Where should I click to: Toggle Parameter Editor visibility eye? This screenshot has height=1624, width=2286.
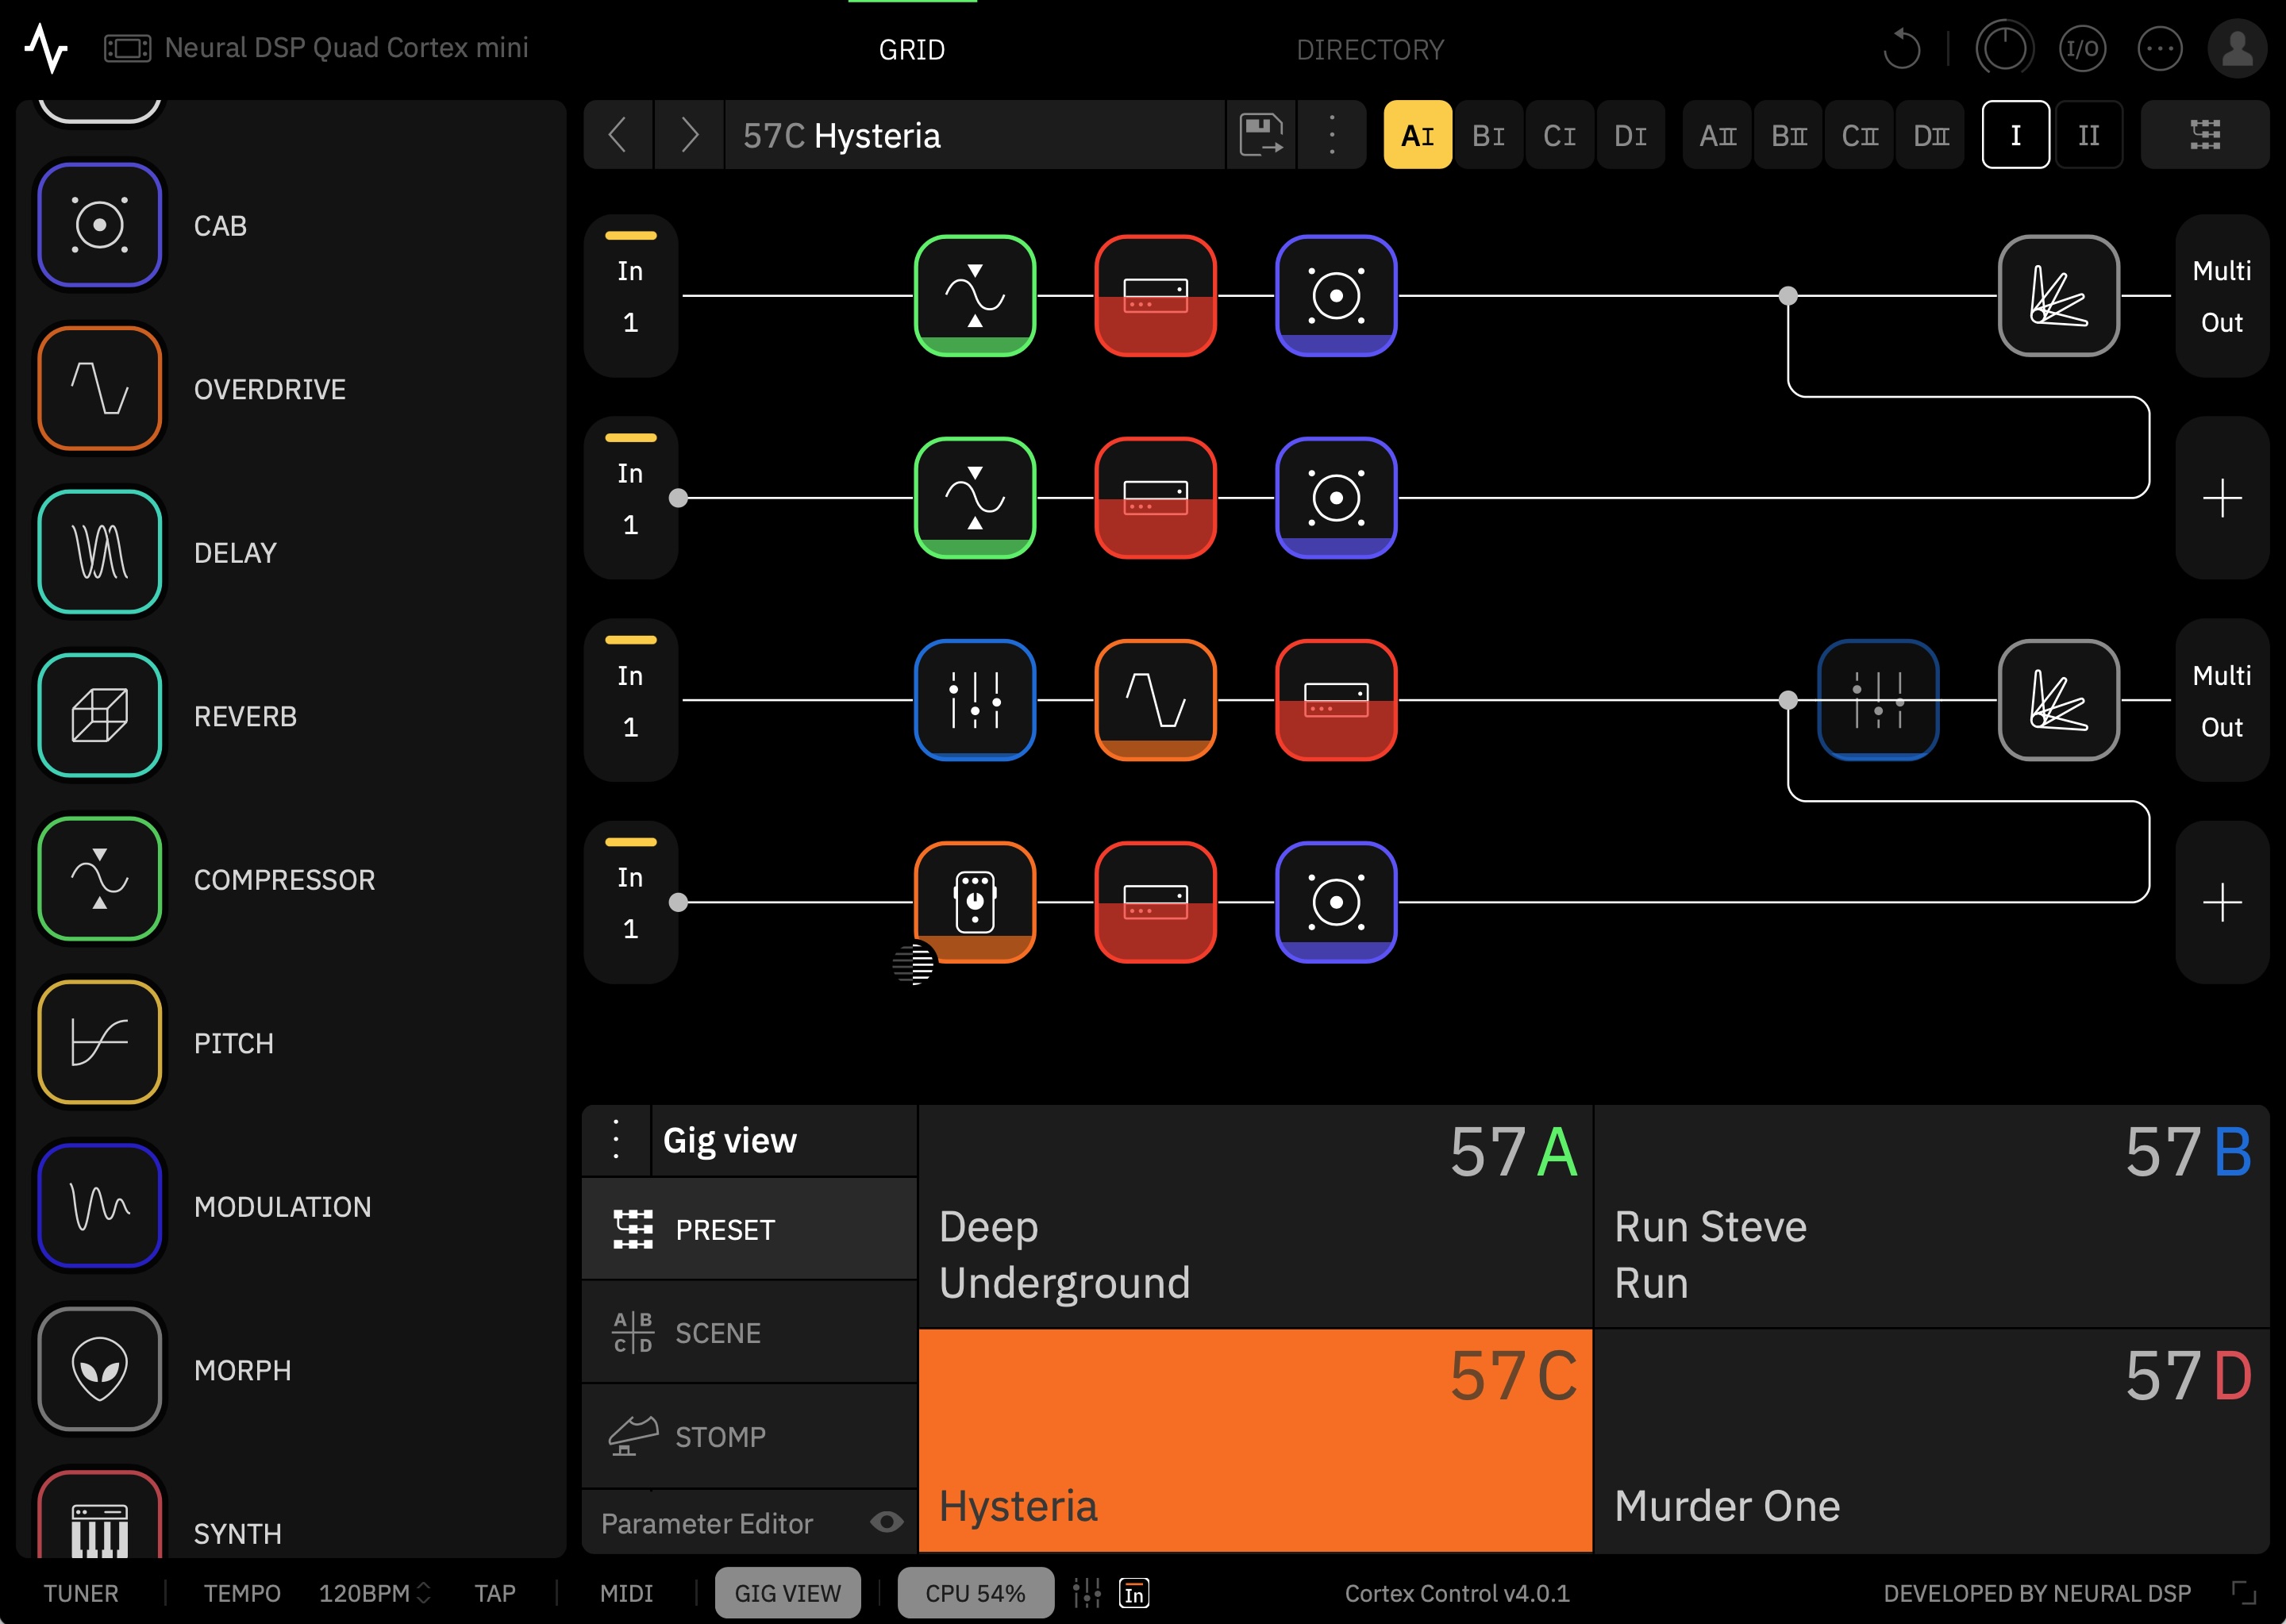coord(886,1522)
